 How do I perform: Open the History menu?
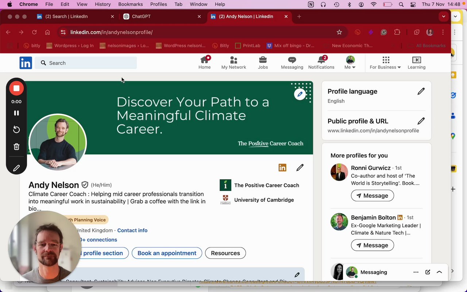click(103, 4)
